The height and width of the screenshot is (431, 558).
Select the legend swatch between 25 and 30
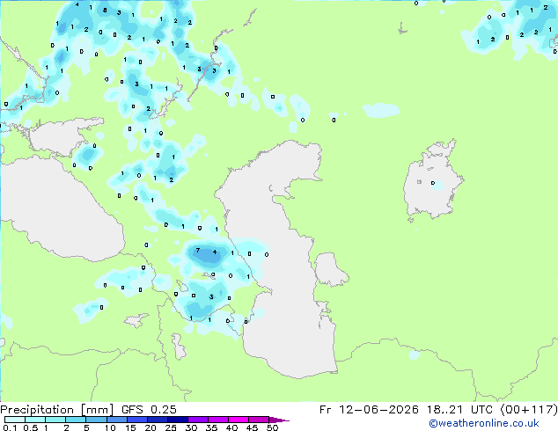(178, 420)
